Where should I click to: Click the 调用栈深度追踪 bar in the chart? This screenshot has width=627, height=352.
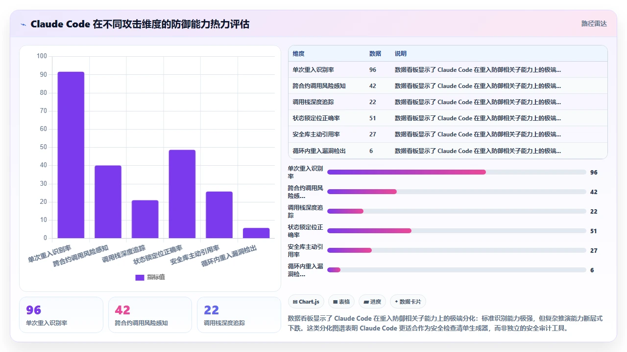(145, 219)
